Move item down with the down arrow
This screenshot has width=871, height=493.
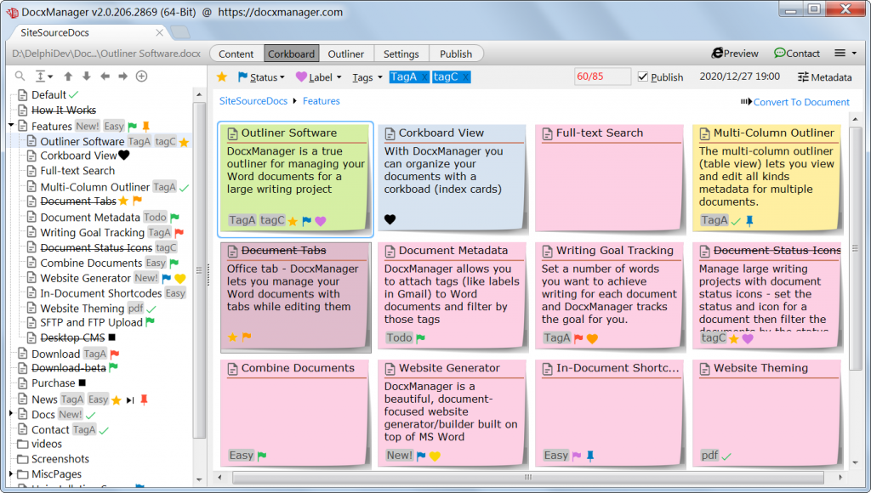point(86,76)
